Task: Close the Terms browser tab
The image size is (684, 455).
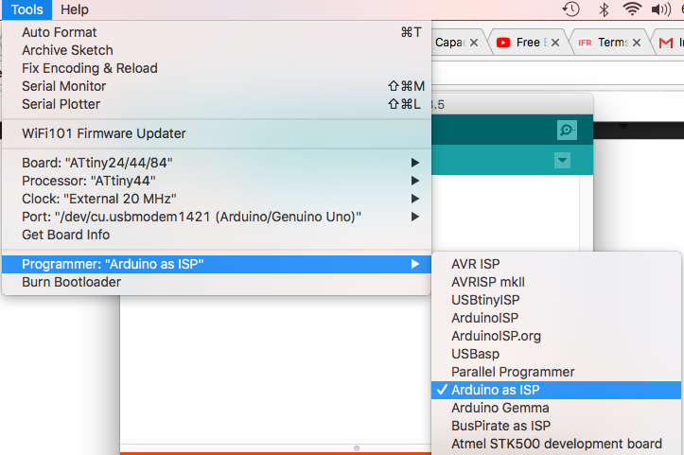Action: pyautogui.click(x=637, y=43)
